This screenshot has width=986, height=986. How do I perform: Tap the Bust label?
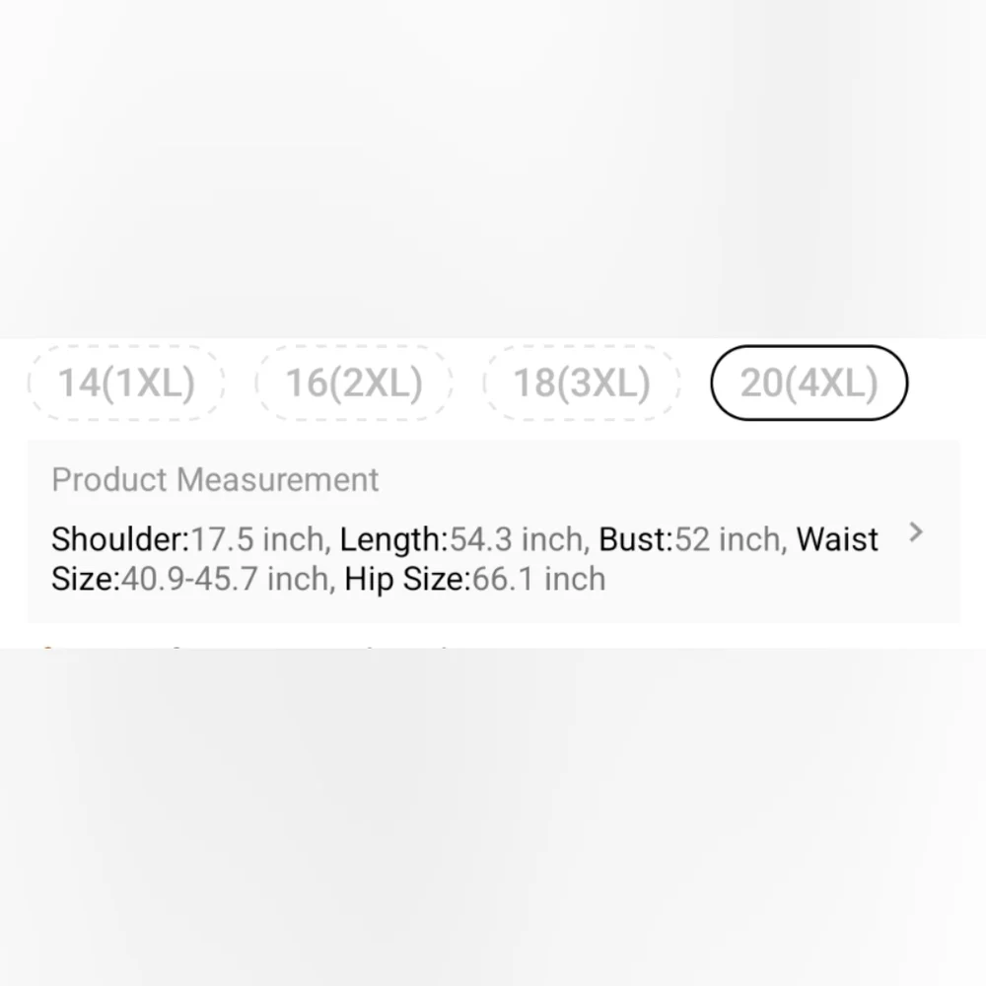pyautogui.click(x=636, y=539)
